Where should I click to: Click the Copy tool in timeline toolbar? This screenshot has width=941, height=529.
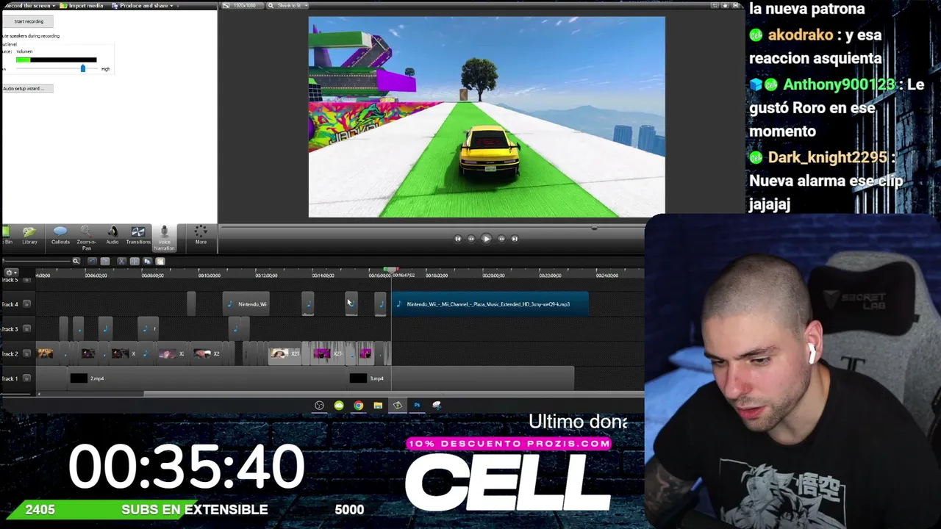147,261
